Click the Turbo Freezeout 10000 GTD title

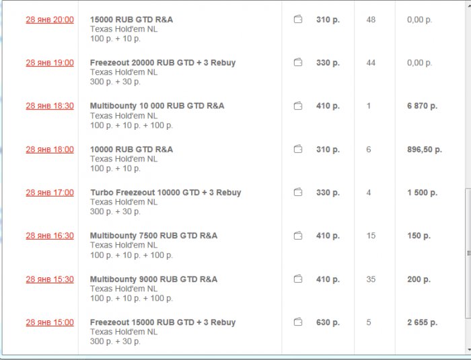click(166, 192)
